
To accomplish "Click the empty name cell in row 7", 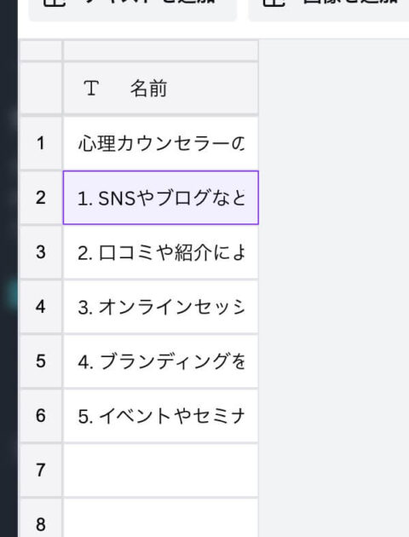I will [161, 470].
